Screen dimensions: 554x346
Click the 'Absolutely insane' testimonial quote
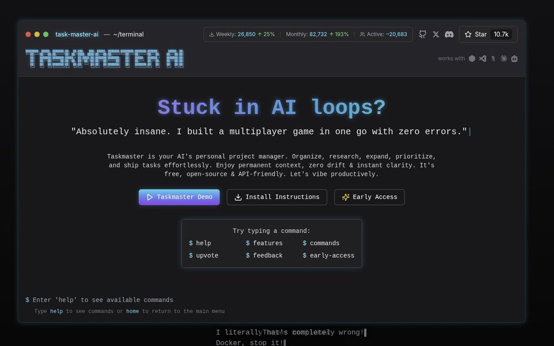(x=269, y=131)
